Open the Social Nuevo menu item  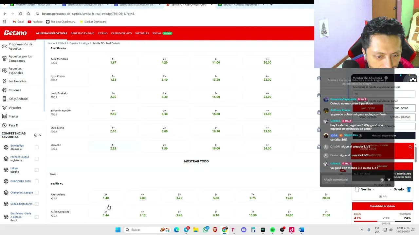tap(162, 33)
